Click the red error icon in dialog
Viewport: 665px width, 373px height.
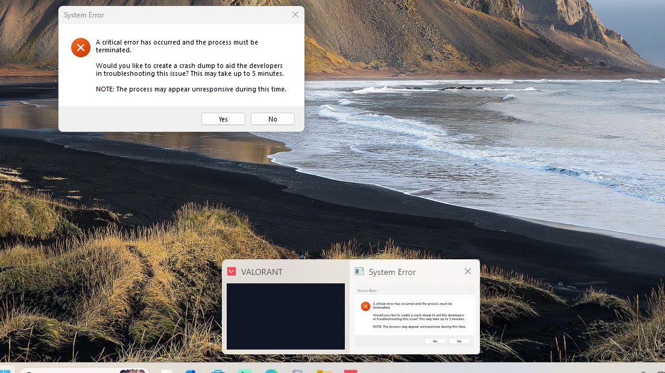81,47
